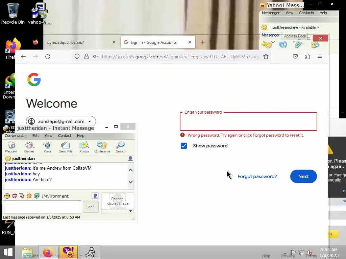The width and height of the screenshot is (346, 259).
Task: Open Edit menu in Instant Message
Action: tap(35, 136)
